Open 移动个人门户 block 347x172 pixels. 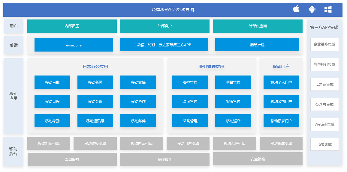coord(281,82)
